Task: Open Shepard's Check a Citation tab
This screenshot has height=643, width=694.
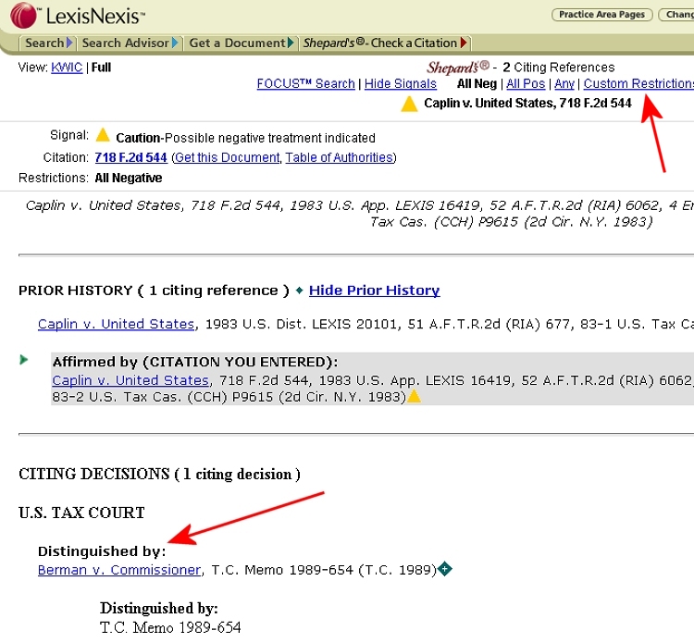Action: tap(385, 43)
